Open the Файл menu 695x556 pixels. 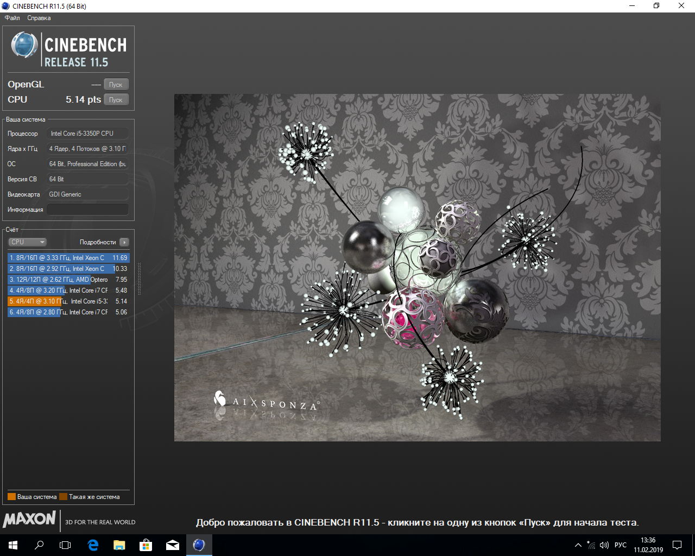click(x=12, y=18)
